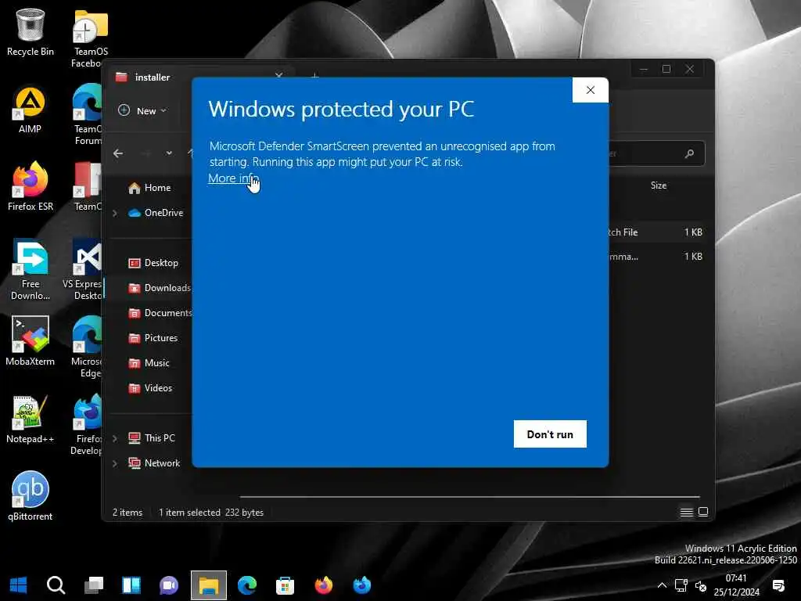Expand the OneDrive tree node

pos(115,213)
